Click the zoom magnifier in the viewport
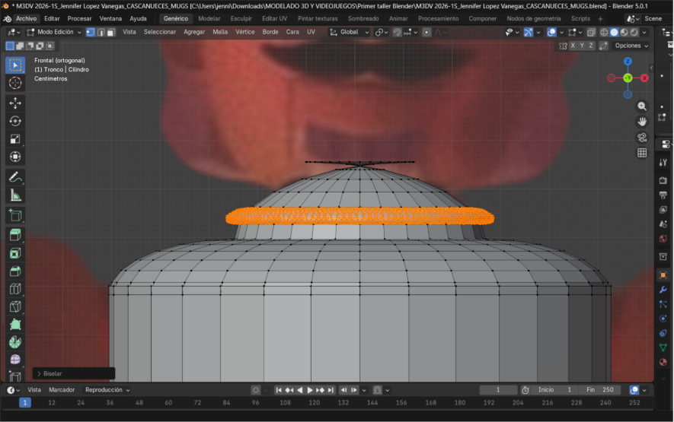 (x=642, y=106)
